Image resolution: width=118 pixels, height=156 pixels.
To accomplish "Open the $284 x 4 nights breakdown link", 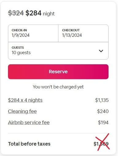I will click(x=25, y=100).
